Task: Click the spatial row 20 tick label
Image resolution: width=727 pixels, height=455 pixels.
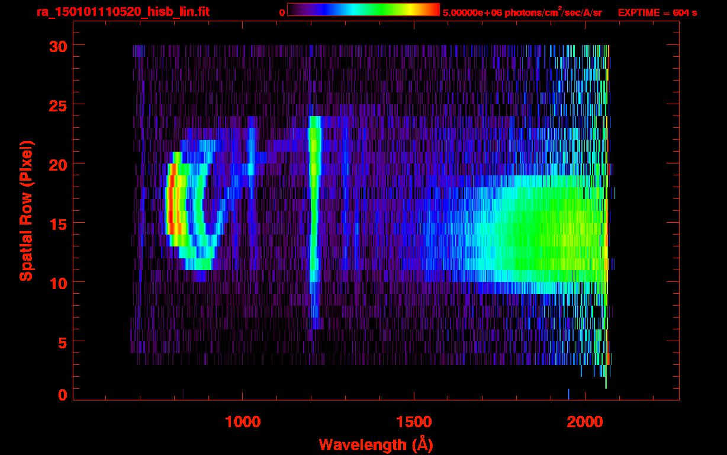Action: (x=58, y=164)
